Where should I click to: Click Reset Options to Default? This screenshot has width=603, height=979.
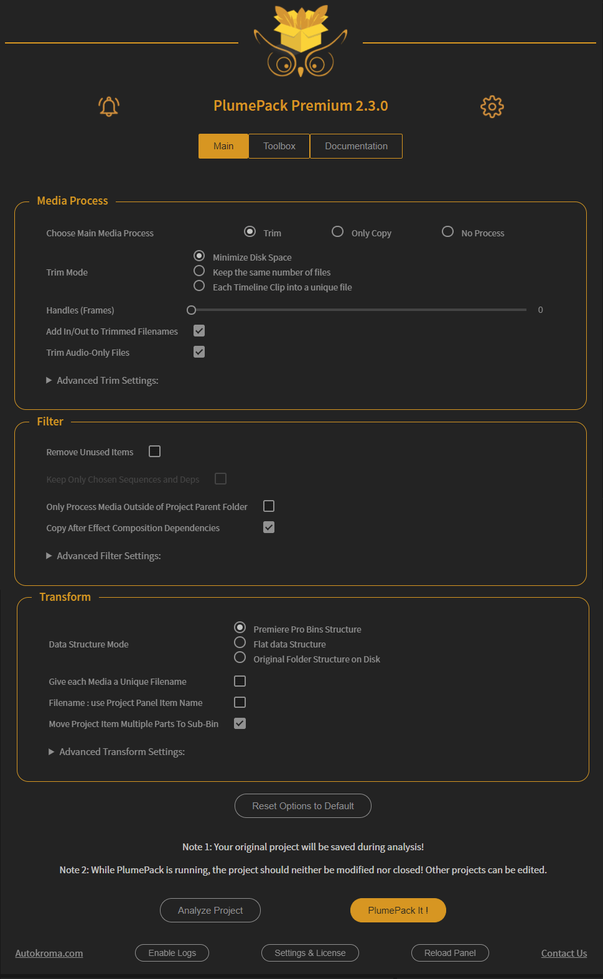[302, 805]
